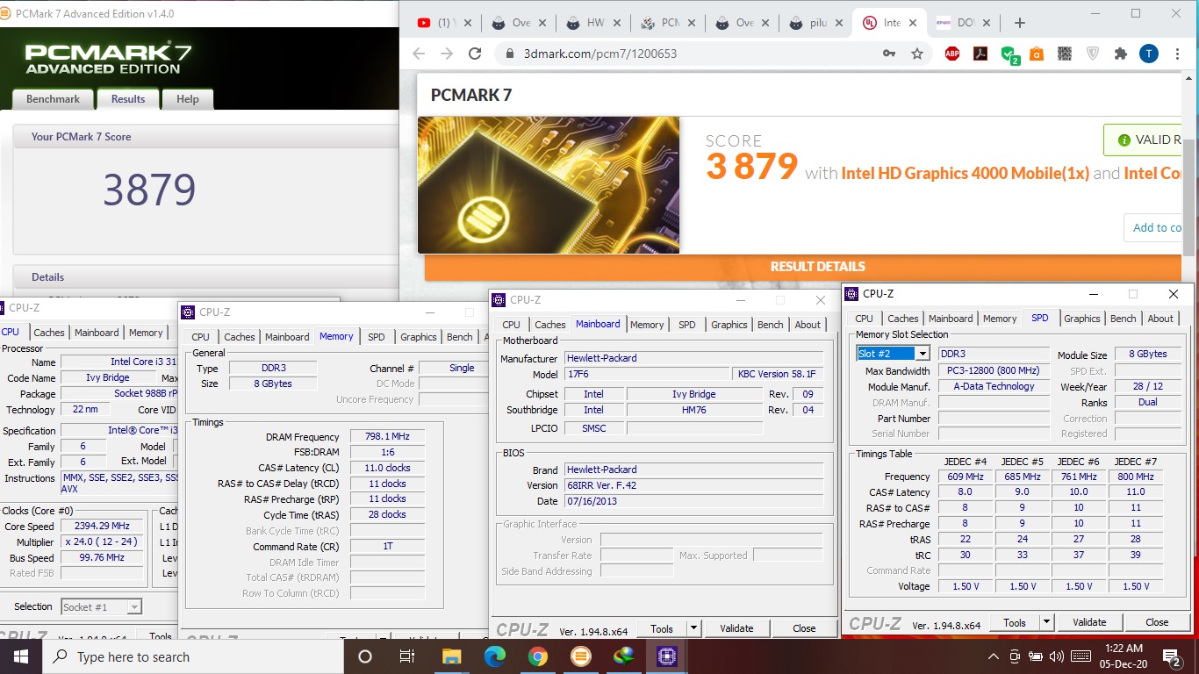This screenshot has width=1199, height=674.
Task: Click the volume speaker tray icon
Action: (1057, 656)
